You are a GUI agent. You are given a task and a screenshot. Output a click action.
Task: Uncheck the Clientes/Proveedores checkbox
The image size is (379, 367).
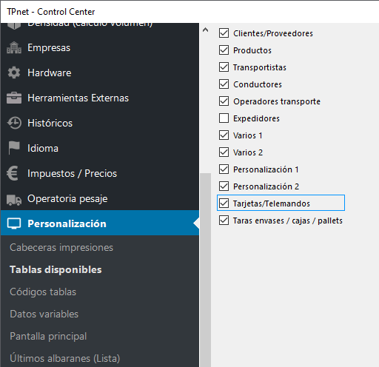(224, 33)
